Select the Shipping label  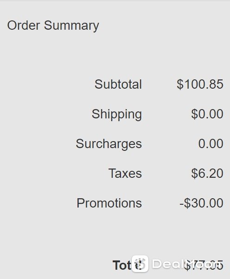point(117,114)
